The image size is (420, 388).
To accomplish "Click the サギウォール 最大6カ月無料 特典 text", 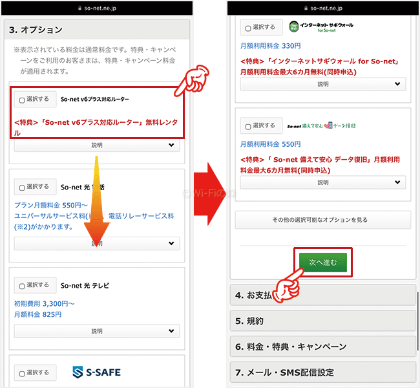I will (x=319, y=67).
